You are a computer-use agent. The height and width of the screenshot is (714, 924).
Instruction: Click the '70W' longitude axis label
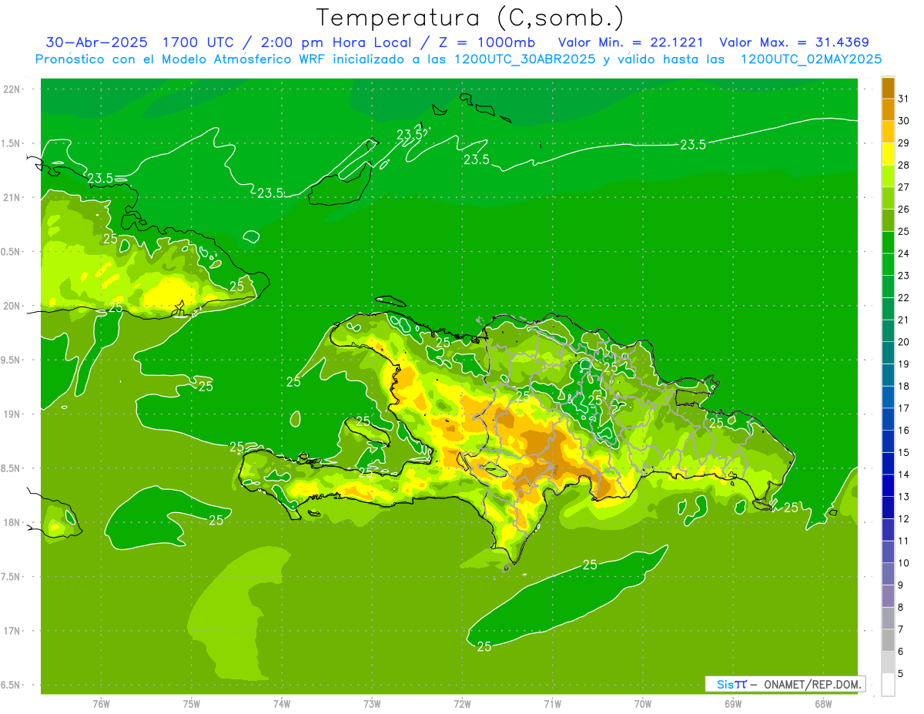[x=643, y=704]
